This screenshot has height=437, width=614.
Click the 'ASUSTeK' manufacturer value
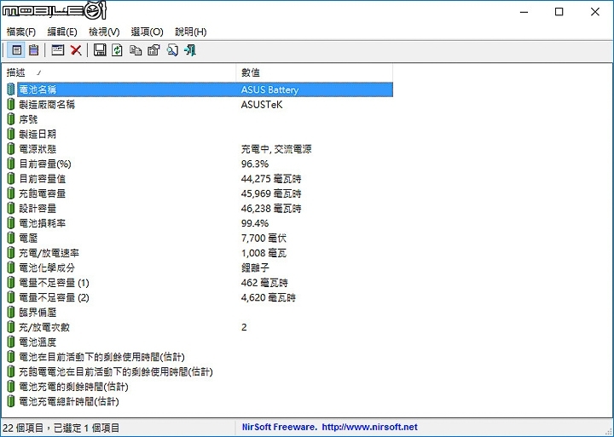pyautogui.click(x=262, y=105)
